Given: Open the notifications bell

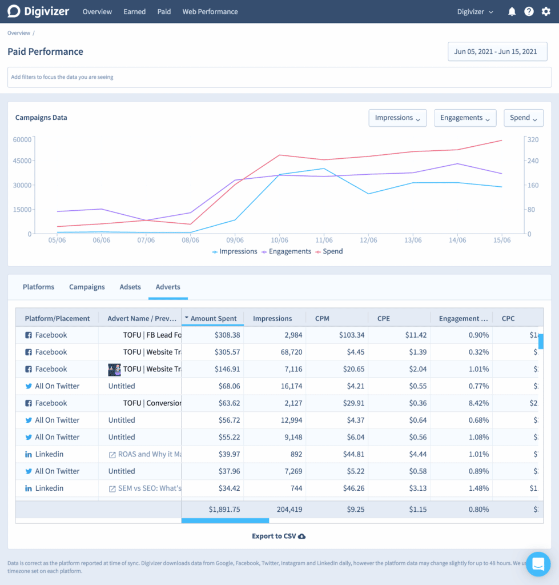Looking at the screenshot, I should [512, 11].
